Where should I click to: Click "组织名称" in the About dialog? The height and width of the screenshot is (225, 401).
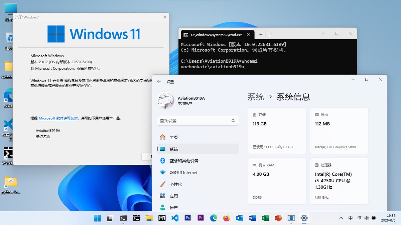pyautogui.click(x=43, y=137)
